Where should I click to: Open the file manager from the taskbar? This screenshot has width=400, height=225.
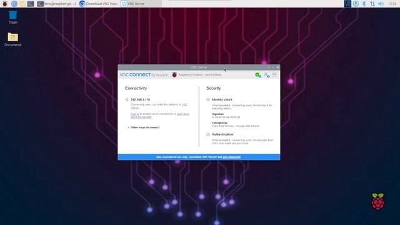22,4
